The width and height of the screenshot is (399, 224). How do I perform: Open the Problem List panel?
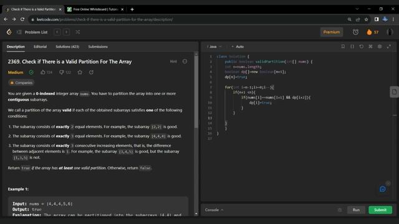(x=32, y=32)
